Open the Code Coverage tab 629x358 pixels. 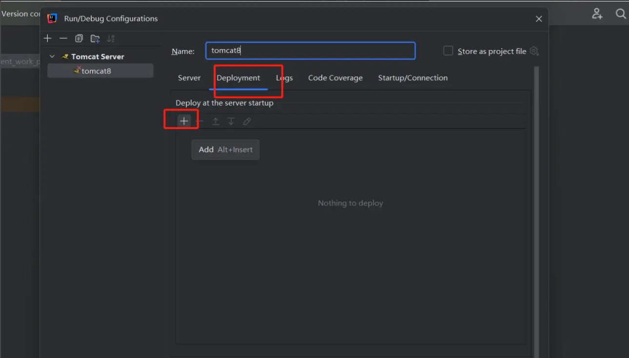(x=335, y=78)
